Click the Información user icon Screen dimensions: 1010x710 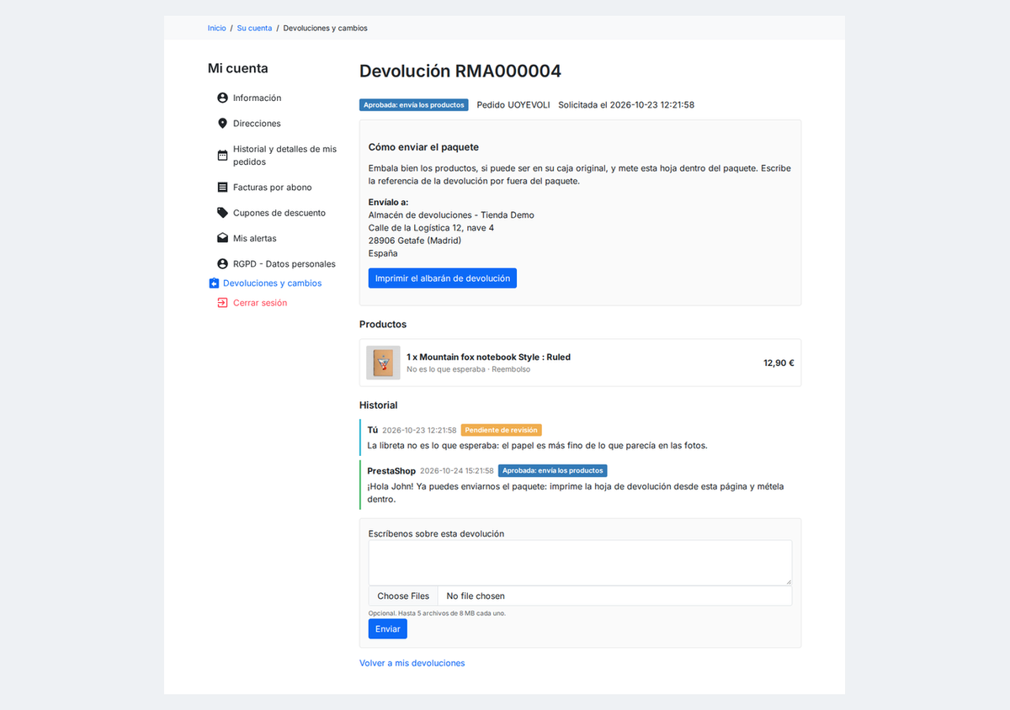pos(222,98)
